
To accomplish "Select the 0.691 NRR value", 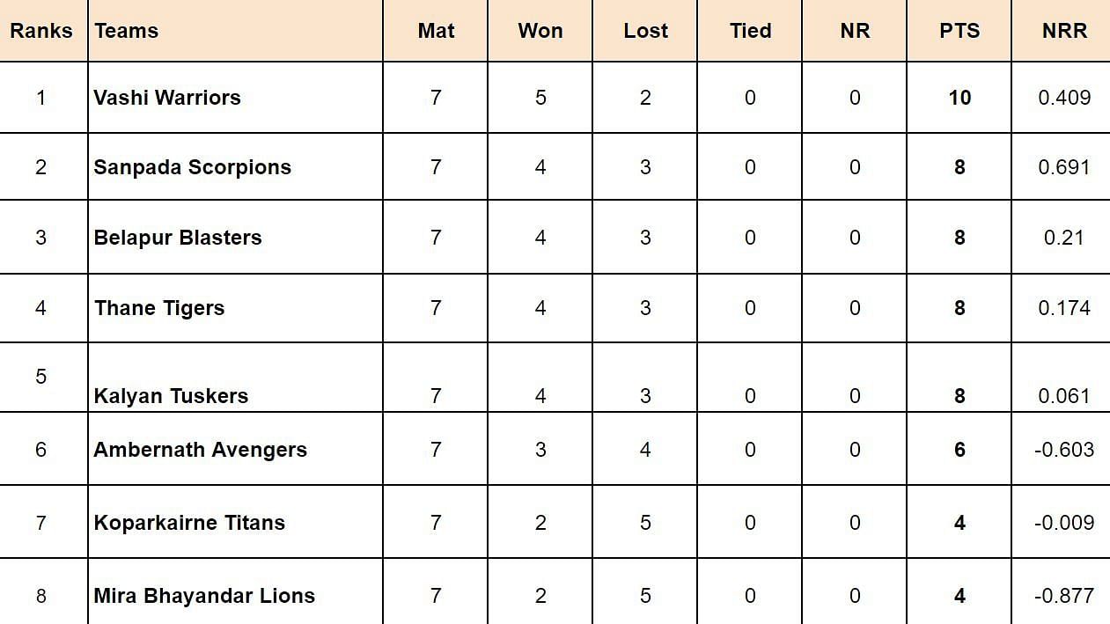I will tap(1064, 167).
